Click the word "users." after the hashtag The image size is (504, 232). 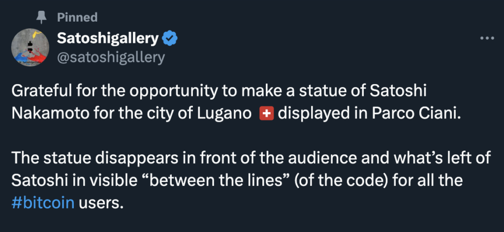pyautogui.click(x=100, y=203)
